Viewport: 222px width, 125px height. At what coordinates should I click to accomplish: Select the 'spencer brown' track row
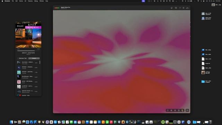tap(28, 91)
